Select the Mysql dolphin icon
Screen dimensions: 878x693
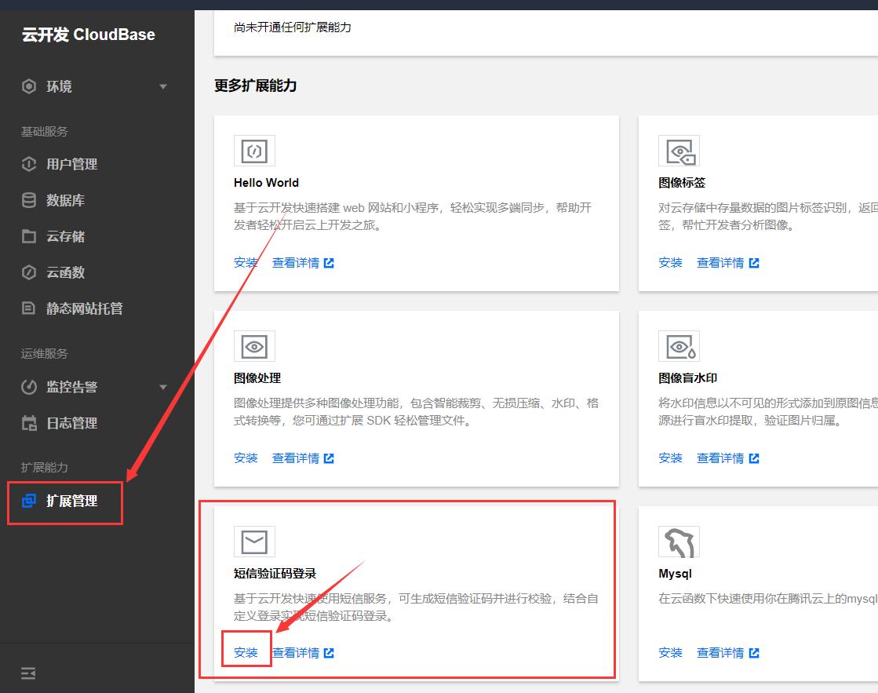tap(679, 542)
